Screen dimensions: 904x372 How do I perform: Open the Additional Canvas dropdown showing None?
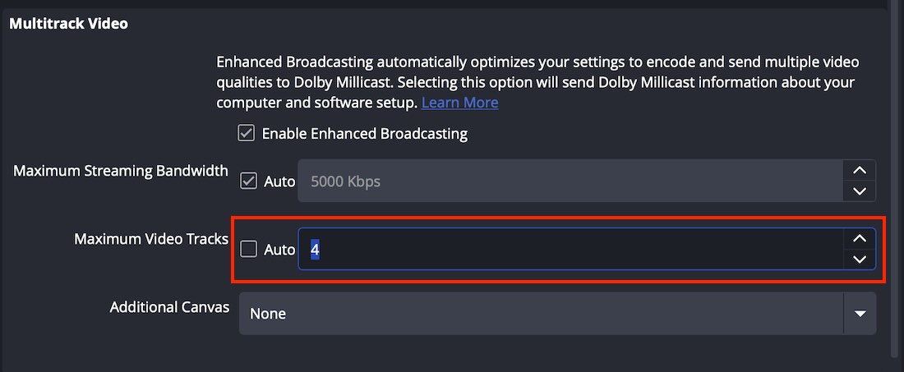pos(541,314)
